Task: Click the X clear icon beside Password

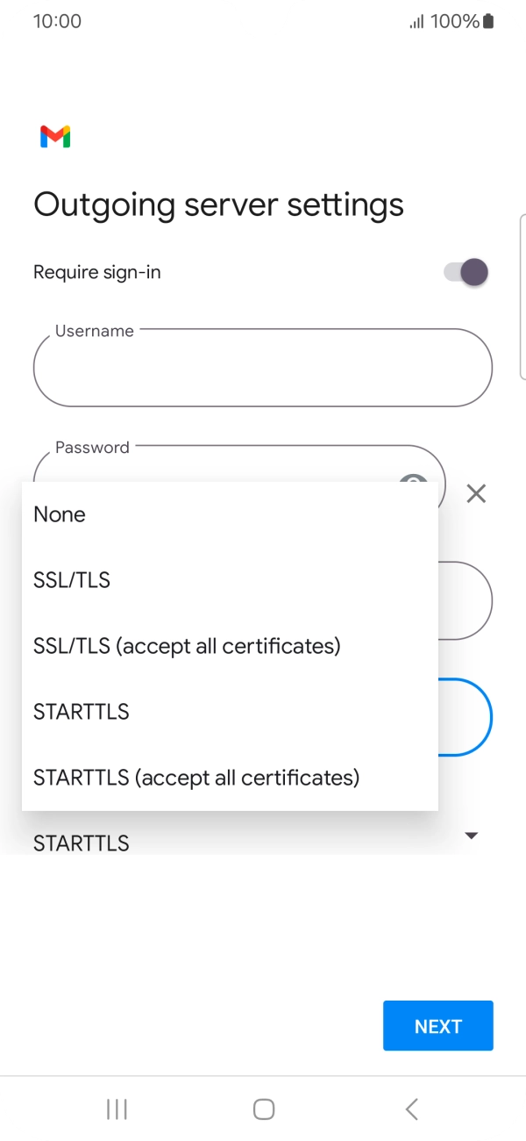Action: 476,493
